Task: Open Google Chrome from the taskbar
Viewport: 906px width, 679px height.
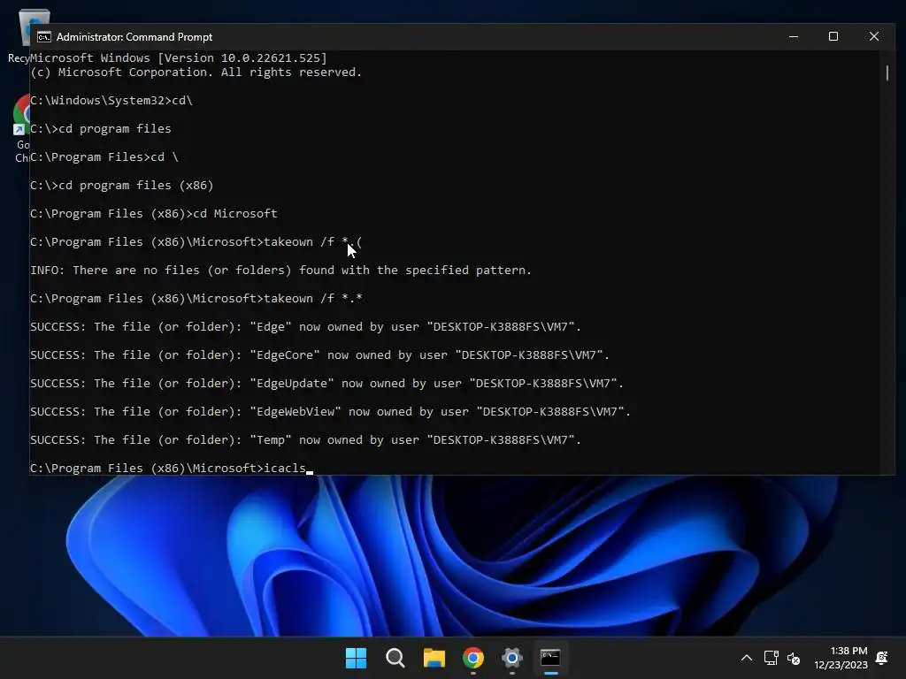Action: coord(473,658)
